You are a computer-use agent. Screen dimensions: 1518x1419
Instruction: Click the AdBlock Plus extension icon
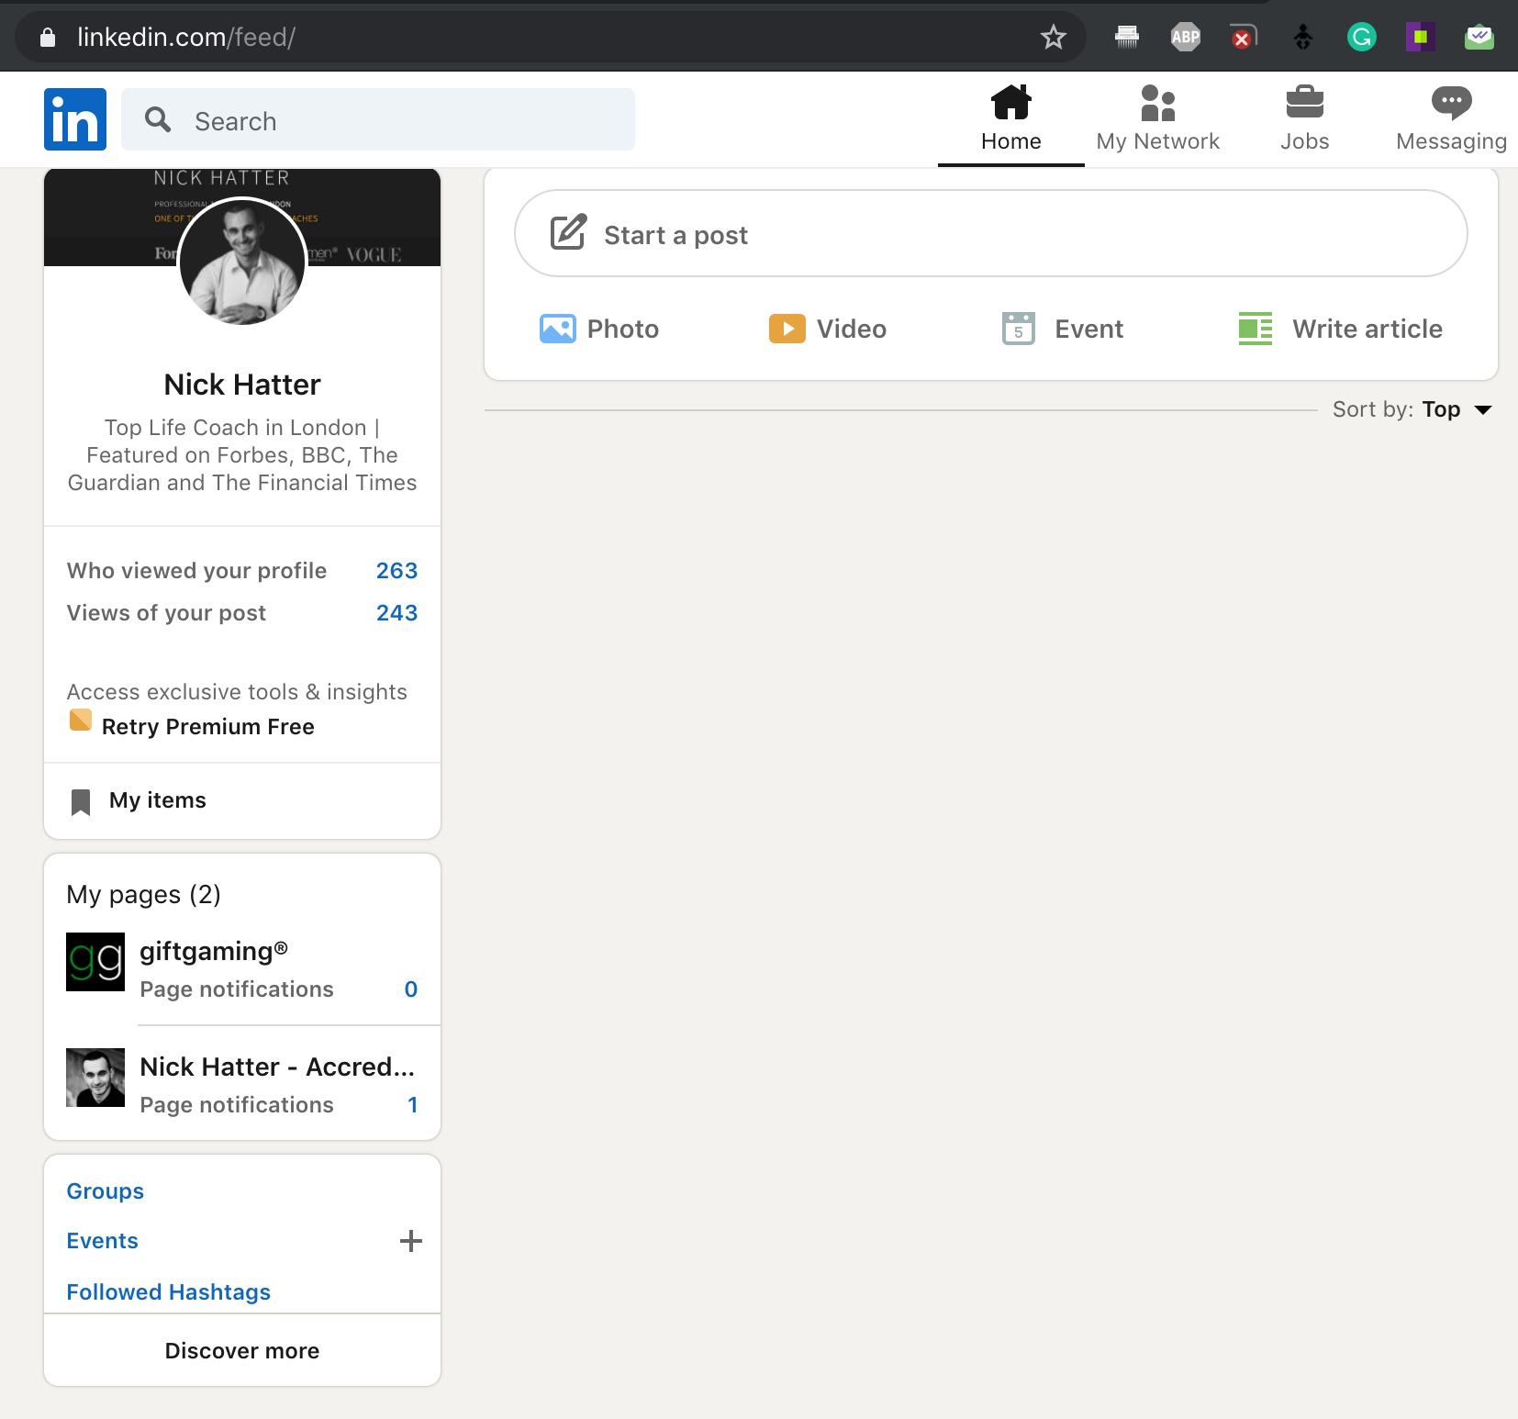pos(1186,37)
